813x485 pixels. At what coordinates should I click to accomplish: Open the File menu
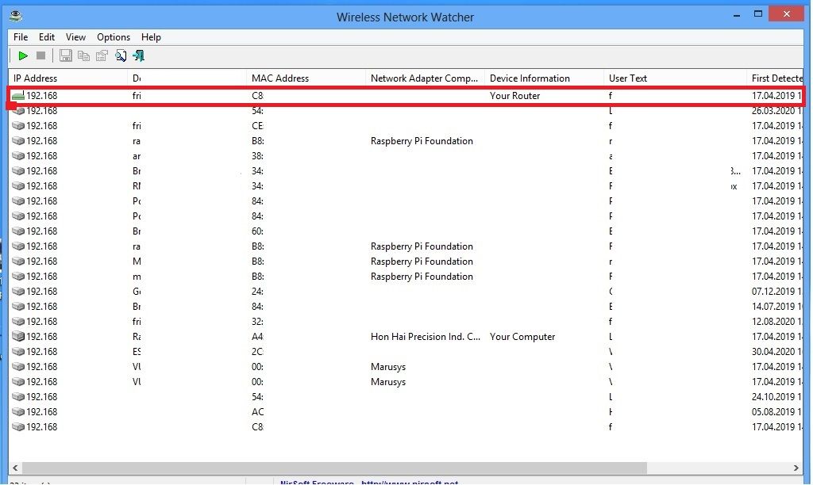[21, 37]
